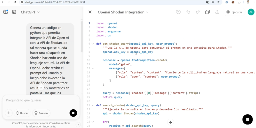Collapse the messages list at line 12
The image size is (256, 128).
(93, 68)
